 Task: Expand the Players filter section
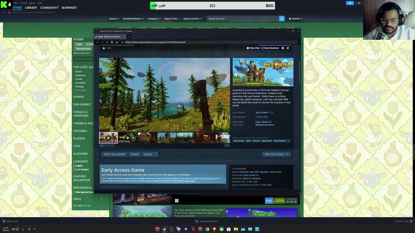[79, 139]
